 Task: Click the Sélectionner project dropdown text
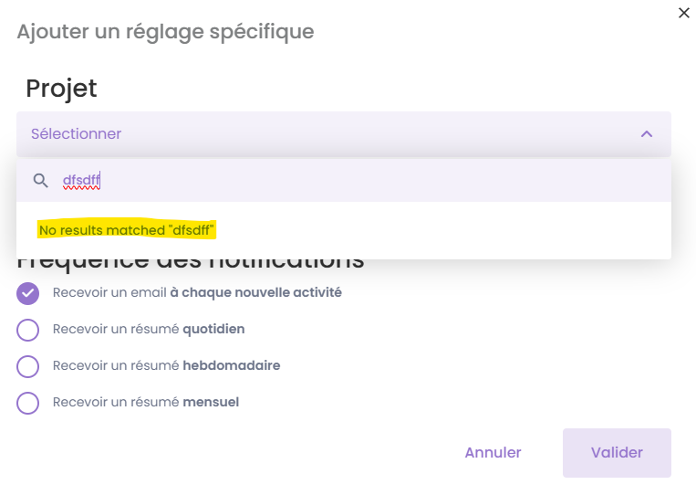77,134
